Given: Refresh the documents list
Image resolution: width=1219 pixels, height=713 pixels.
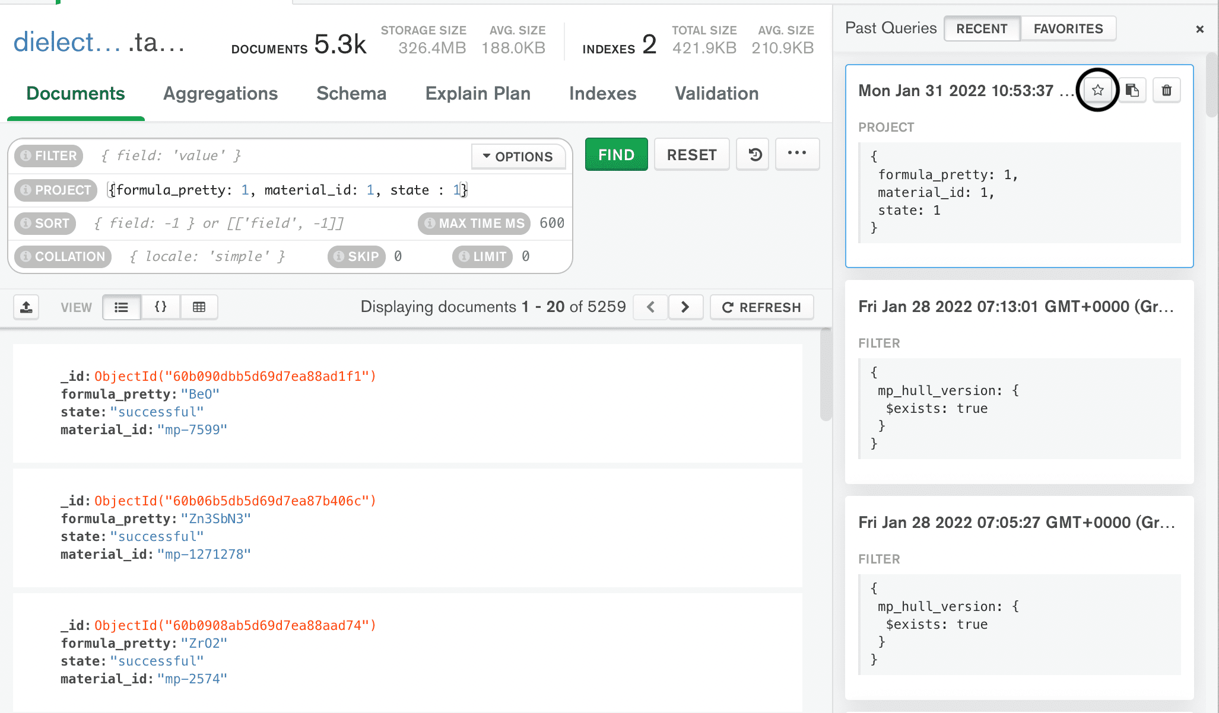Looking at the screenshot, I should pyautogui.click(x=761, y=307).
